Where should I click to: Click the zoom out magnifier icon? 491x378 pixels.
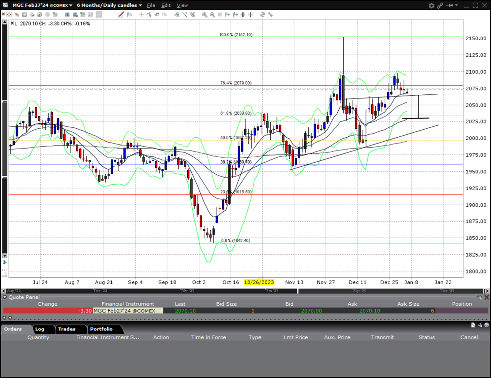pos(212,14)
